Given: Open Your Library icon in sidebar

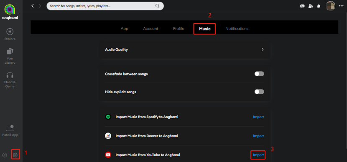Looking at the screenshot, I should pyautogui.click(x=10, y=51).
